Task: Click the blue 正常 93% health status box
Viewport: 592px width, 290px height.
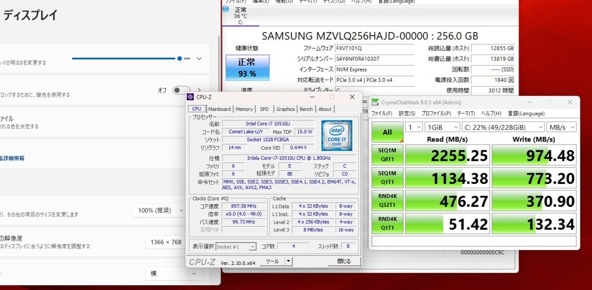Action: (x=247, y=68)
